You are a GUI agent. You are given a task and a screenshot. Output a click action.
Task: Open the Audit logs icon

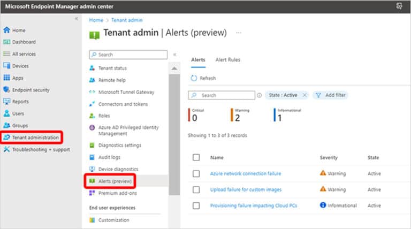click(92, 157)
